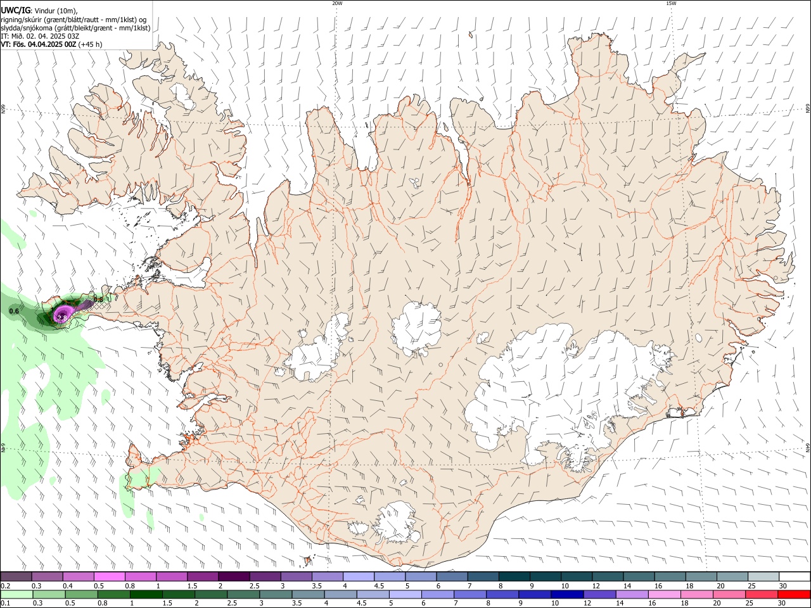Click the upper legend swatch starting at 1.5

point(203,576)
